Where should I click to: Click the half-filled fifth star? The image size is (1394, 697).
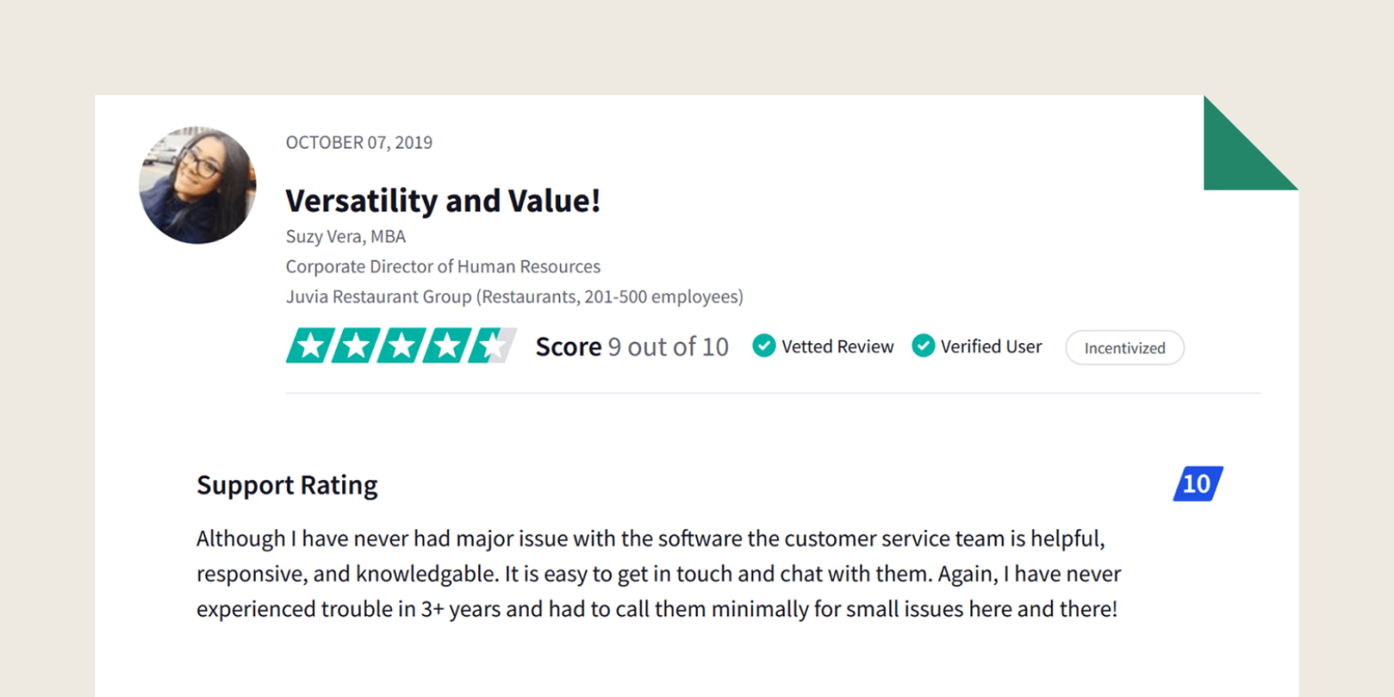tap(492, 346)
